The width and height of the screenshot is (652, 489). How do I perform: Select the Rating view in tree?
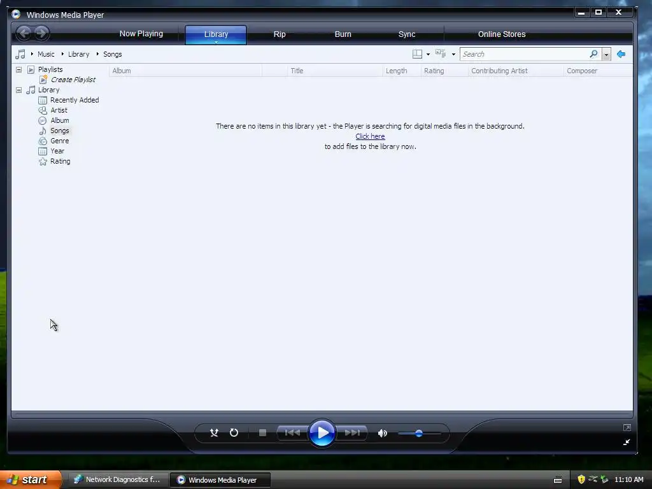(x=60, y=161)
